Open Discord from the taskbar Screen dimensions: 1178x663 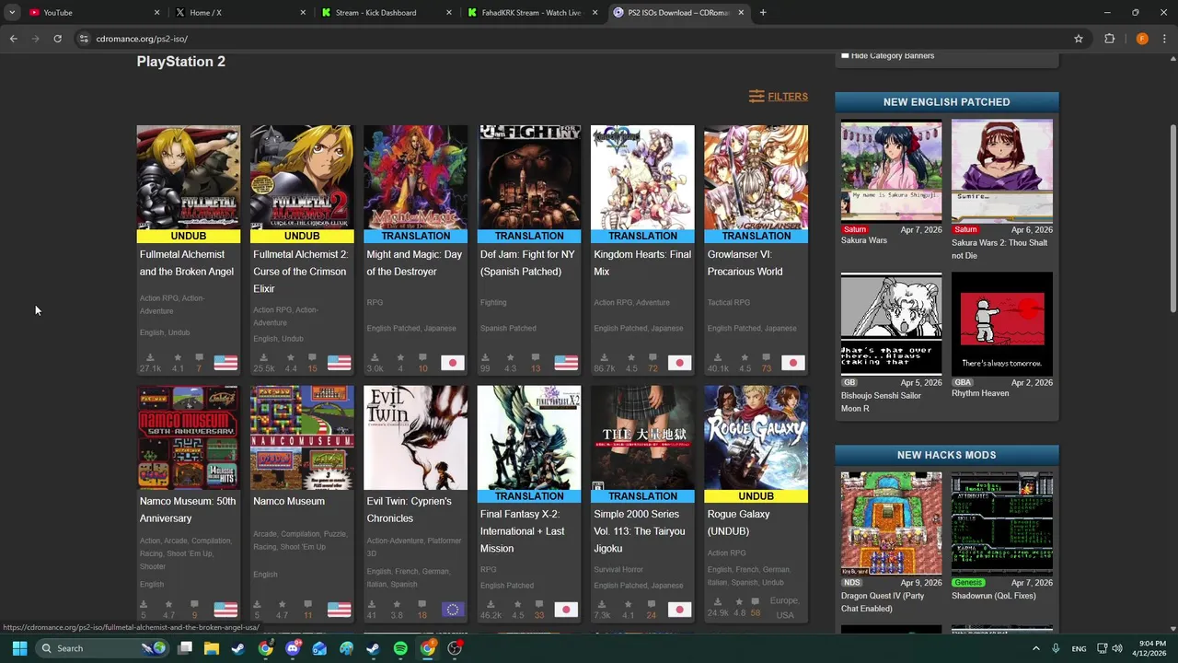(293, 648)
